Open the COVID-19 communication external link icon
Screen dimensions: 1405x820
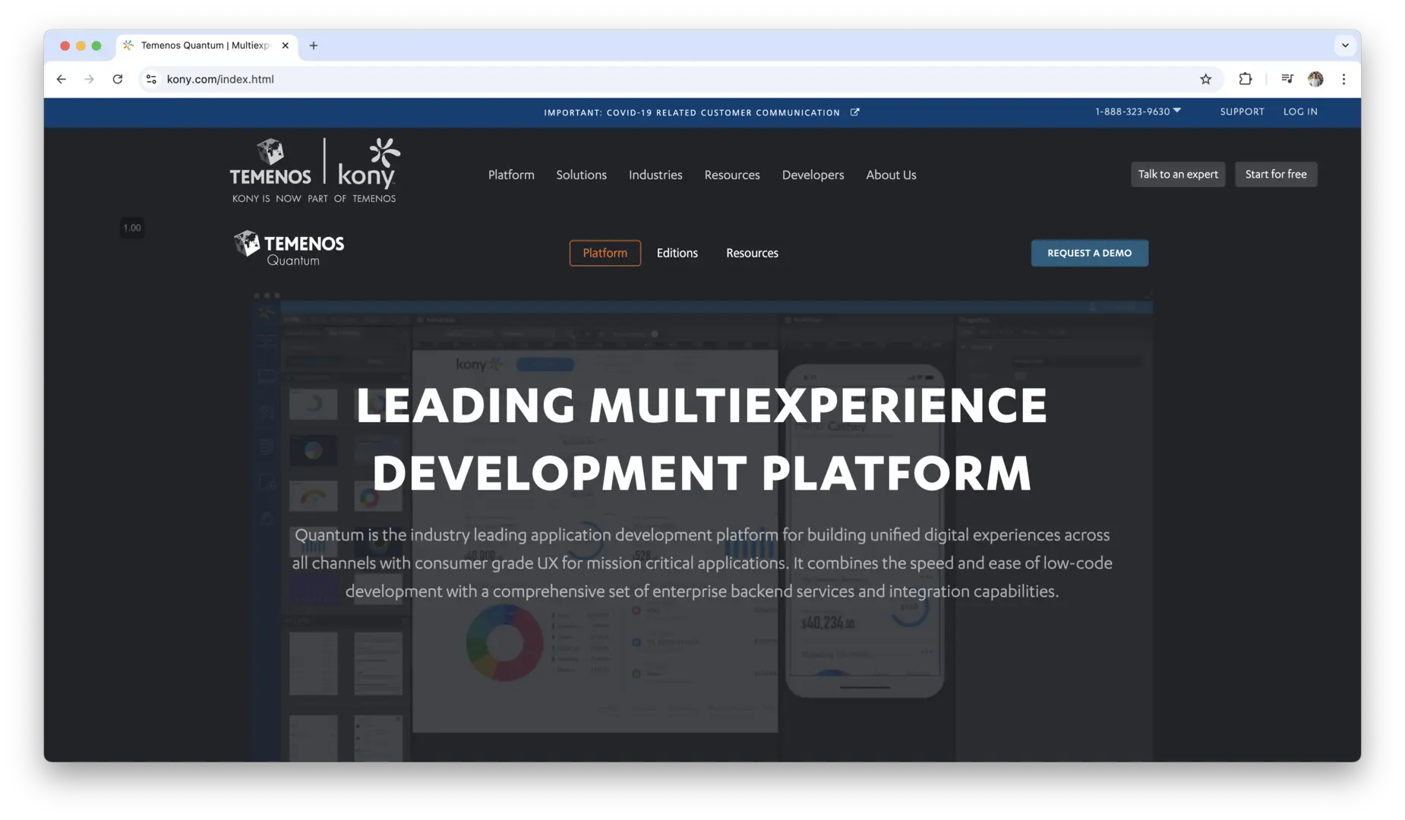[855, 112]
